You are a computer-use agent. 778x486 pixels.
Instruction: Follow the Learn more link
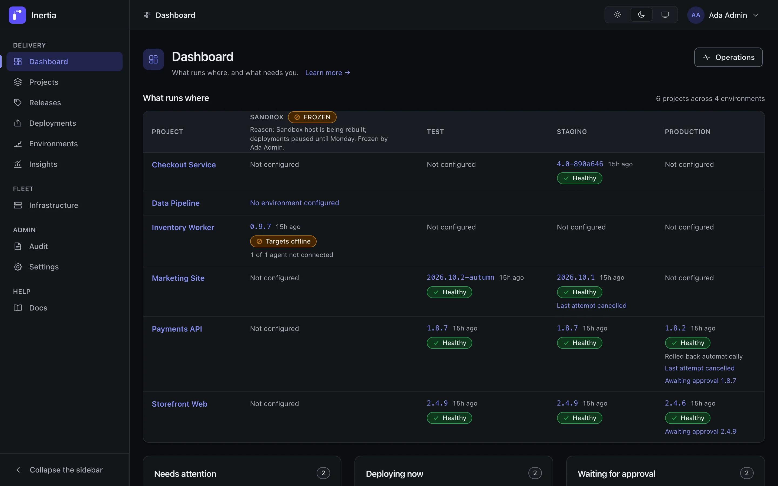point(328,73)
